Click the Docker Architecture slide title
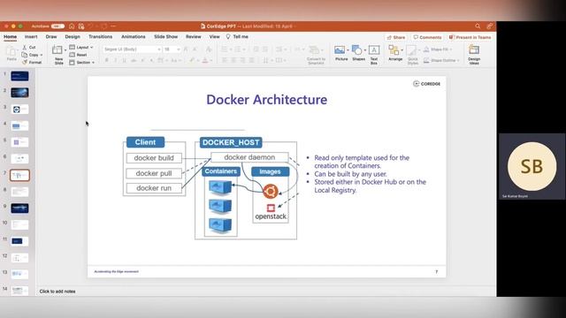The width and height of the screenshot is (566, 318). coord(267,100)
